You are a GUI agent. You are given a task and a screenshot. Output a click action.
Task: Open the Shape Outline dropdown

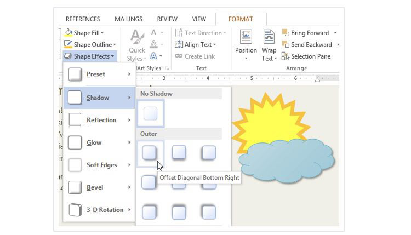pos(114,45)
